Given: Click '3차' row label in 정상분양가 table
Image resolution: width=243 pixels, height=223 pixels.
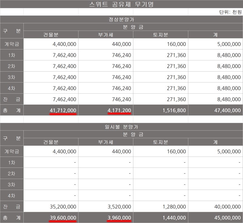Looking at the screenshot, I should (x=12, y=77).
